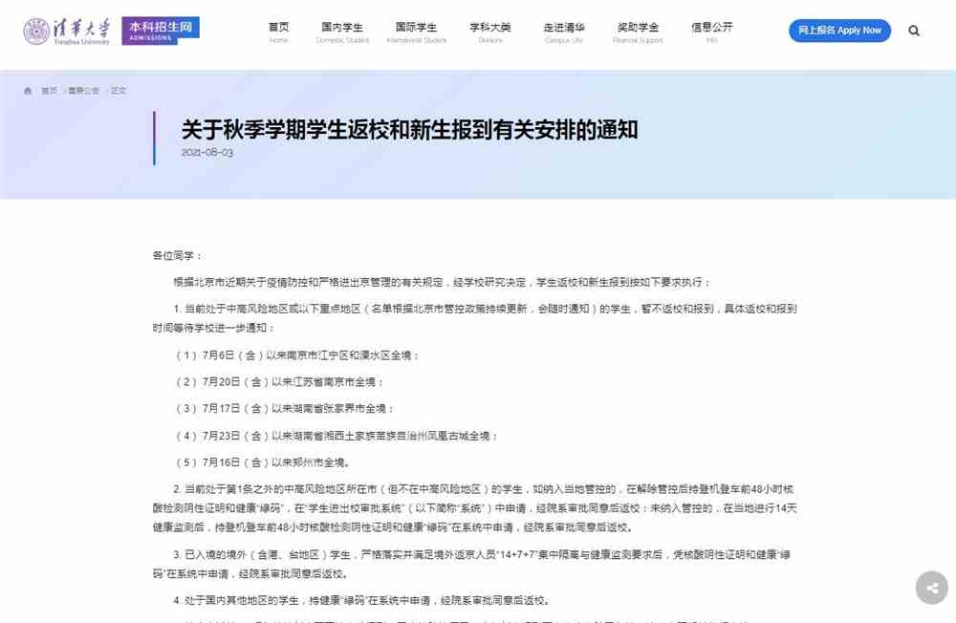Go to 重要公告 in the breadcrumb
956x623 pixels.
[x=83, y=91]
